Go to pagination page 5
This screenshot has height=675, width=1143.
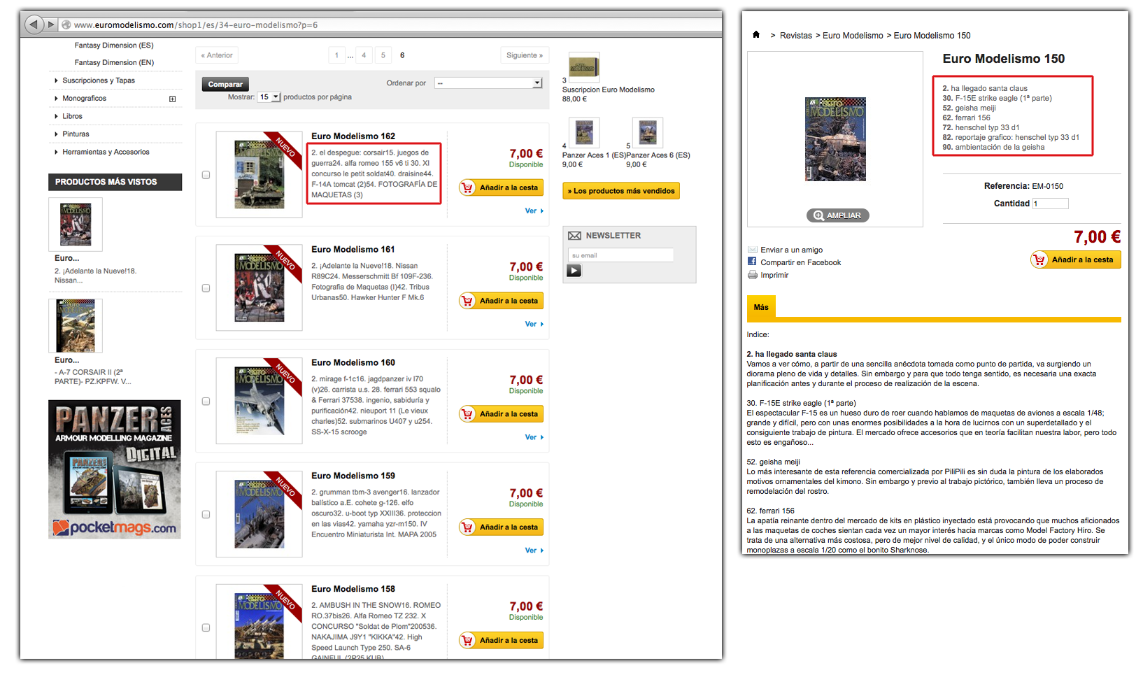(x=383, y=55)
